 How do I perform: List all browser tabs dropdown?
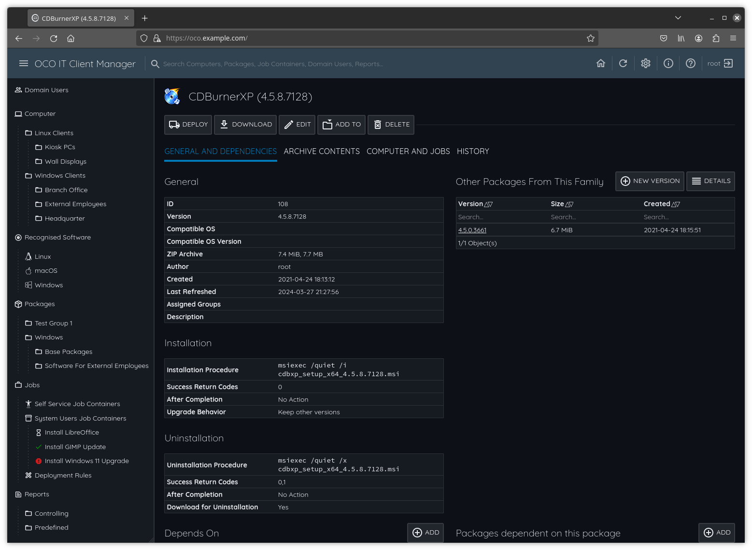(x=678, y=18)
